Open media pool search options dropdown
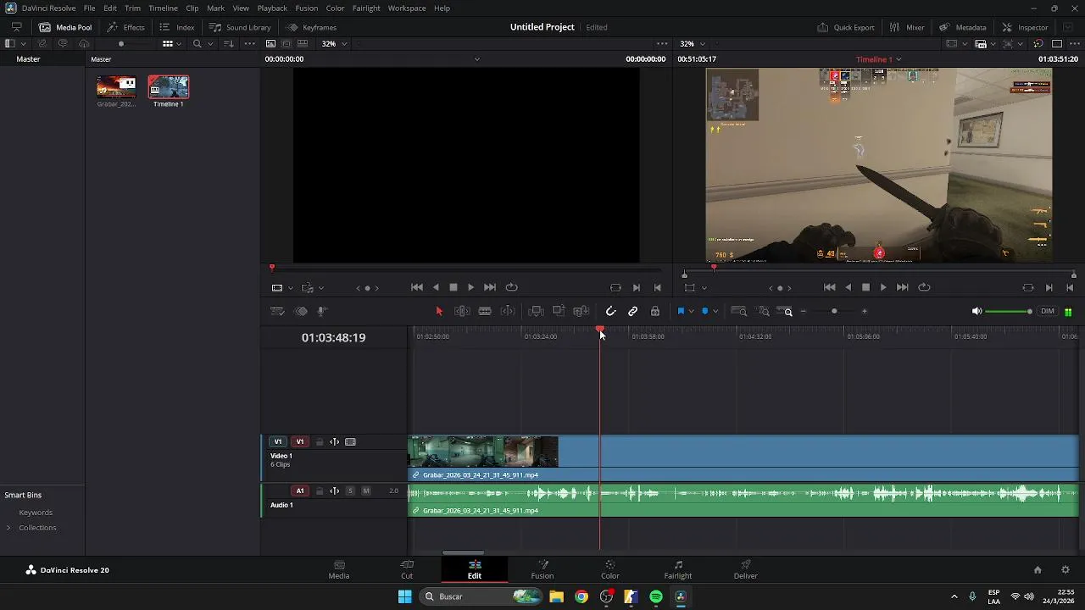 (x=209, y=43)
